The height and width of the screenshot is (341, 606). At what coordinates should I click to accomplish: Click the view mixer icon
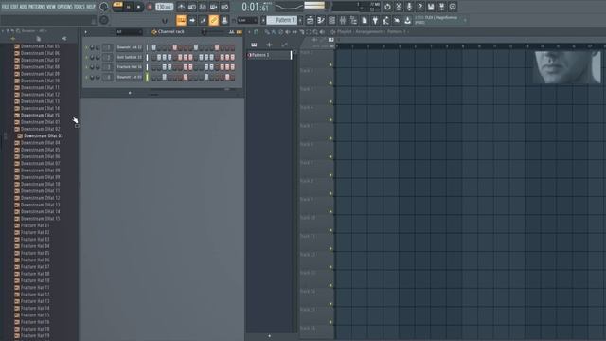[x=343, y=20]
